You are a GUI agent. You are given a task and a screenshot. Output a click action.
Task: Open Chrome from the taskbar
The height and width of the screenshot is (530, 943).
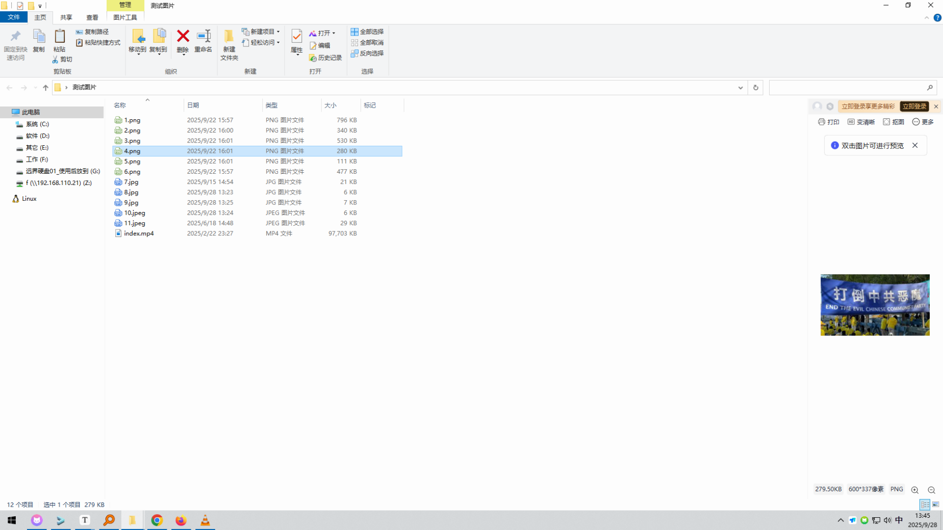pos(157,520)
